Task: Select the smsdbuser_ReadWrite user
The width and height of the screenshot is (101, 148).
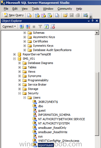Action: [53, 132]
